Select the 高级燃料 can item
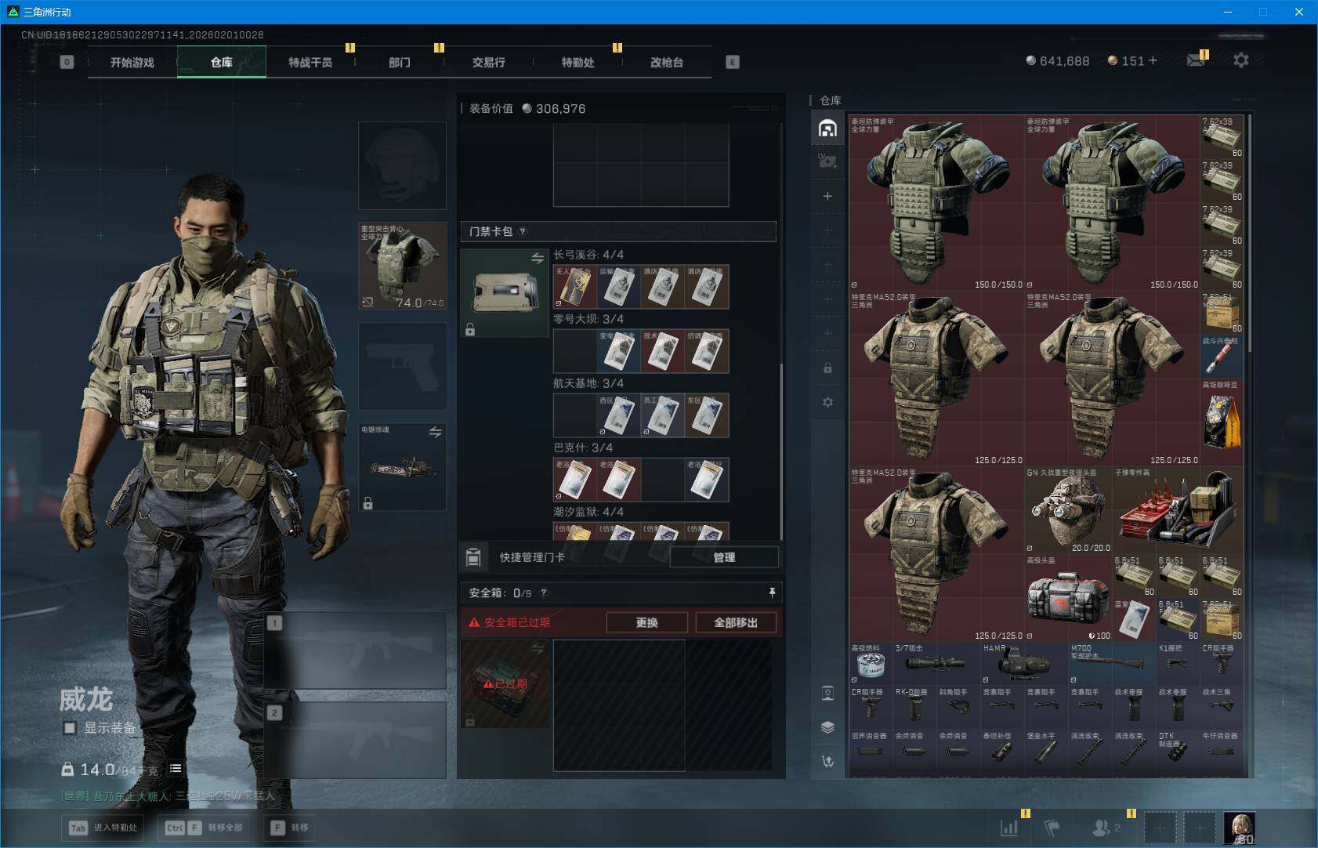 (x=871, y=664)
